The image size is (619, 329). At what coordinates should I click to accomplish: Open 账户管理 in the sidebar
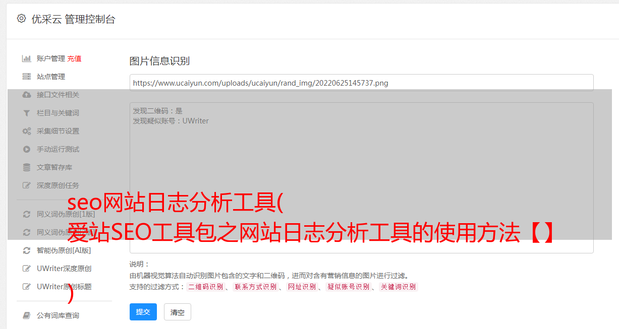[51, 58]
